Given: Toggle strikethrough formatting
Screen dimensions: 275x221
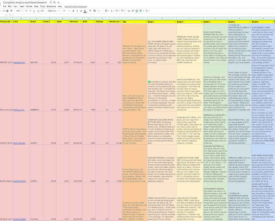Looking at the screenshot, I should point(81,11).
